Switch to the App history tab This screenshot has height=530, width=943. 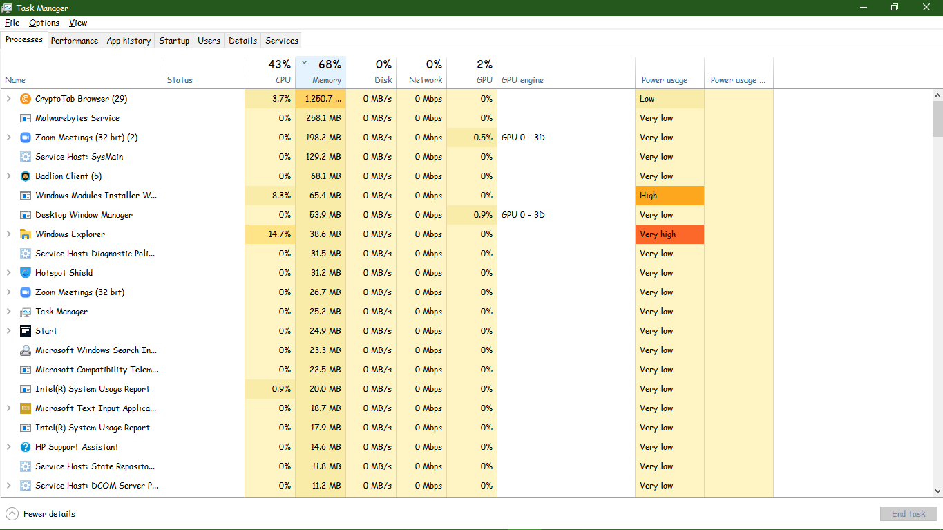(x=128, y=41)
